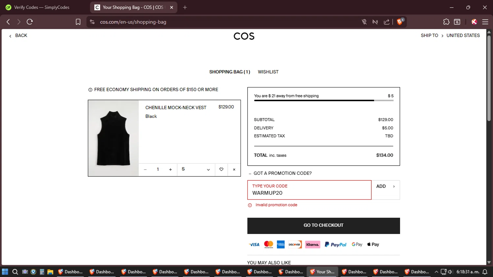493x277 pixels.
Task: Click the Google Pay logo
Action: click(357, 244)
